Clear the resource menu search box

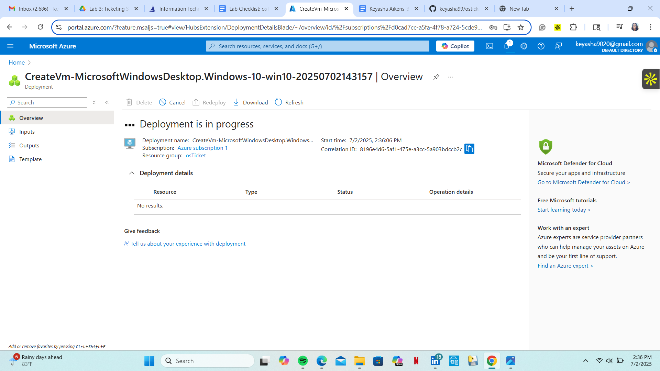pos(94,102)
